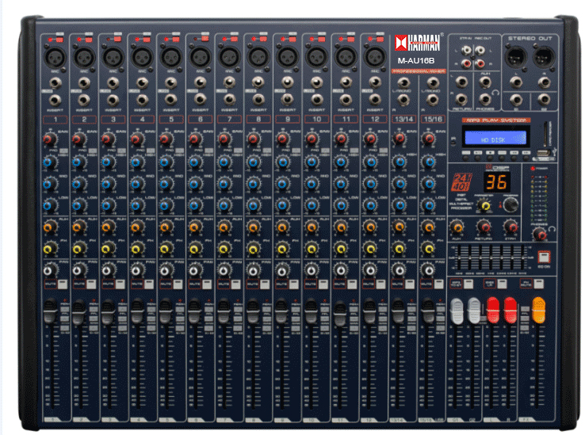Turn the red 2TR-IN level knob
The image size is (585, 435).
click(x=510, y=227)
